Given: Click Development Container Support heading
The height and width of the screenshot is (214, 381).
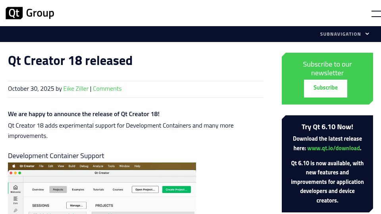Looking at the screenshot, I should pyautogui.click(x=56, y=156).
